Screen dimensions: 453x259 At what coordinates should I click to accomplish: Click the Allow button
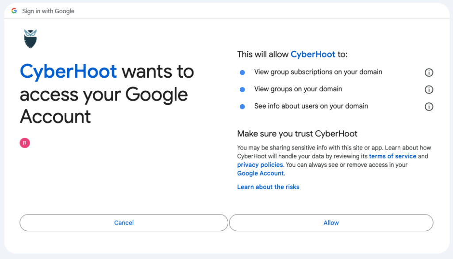pyautogui.click(x=331, y=223)
